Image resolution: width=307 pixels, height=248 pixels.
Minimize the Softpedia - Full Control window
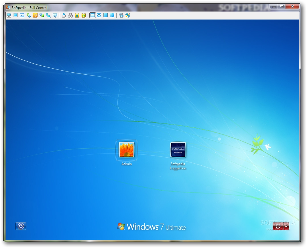click(274, 7)
